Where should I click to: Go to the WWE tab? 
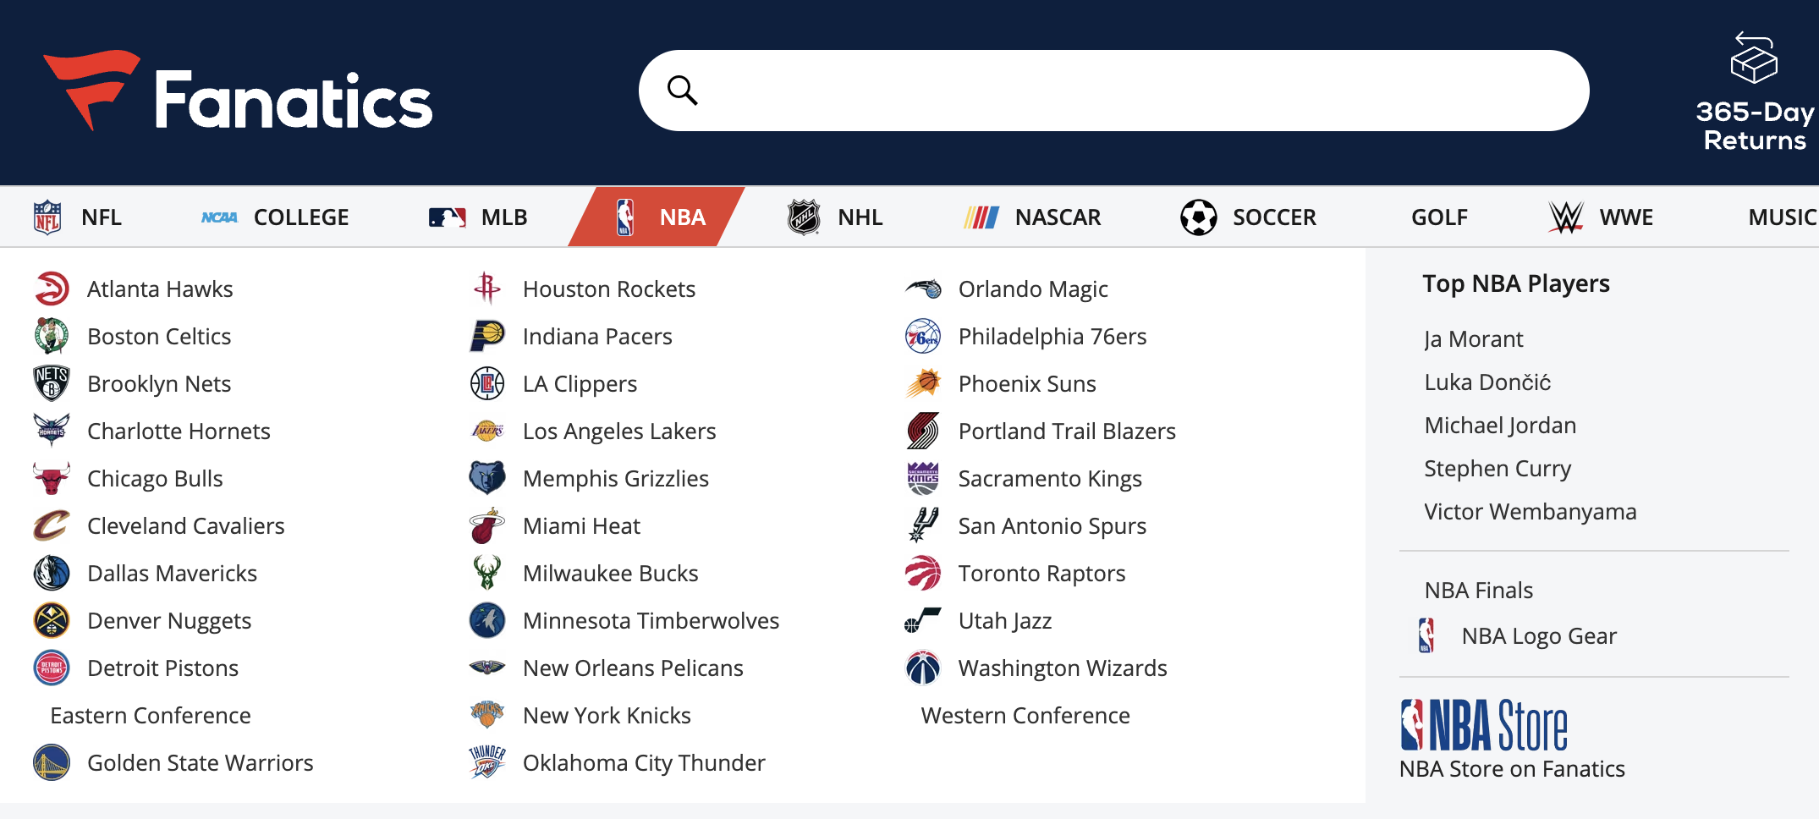coord(1601,217)
